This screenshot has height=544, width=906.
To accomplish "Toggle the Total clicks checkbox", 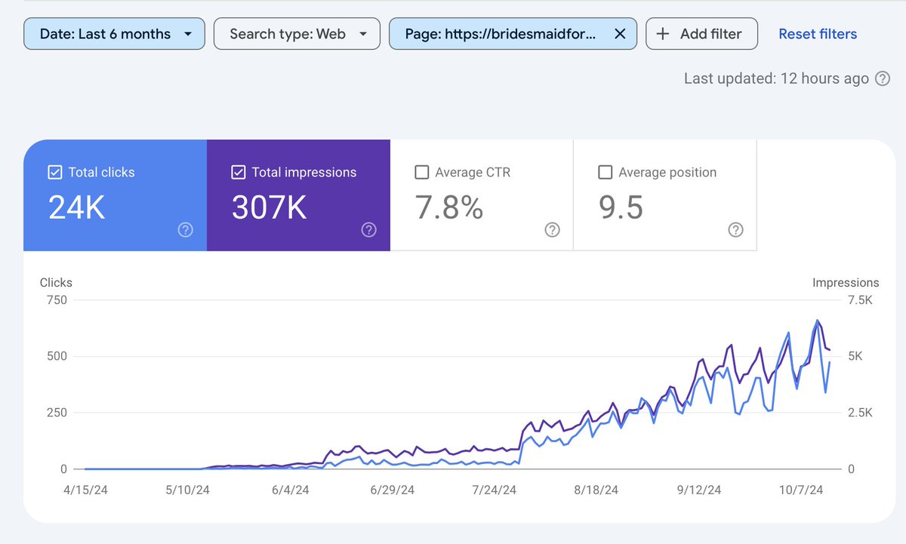I will (54, 173).
